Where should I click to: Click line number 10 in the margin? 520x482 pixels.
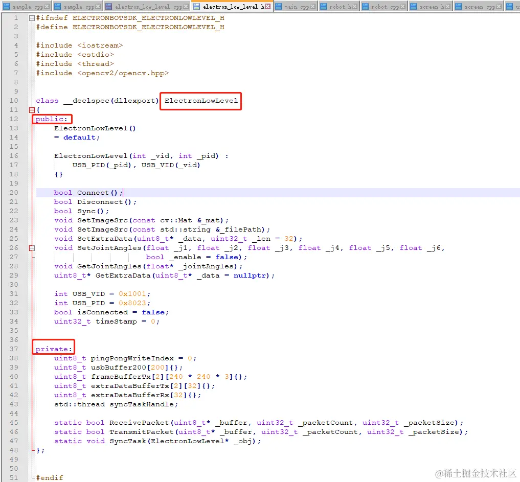[x=14, y=101]
